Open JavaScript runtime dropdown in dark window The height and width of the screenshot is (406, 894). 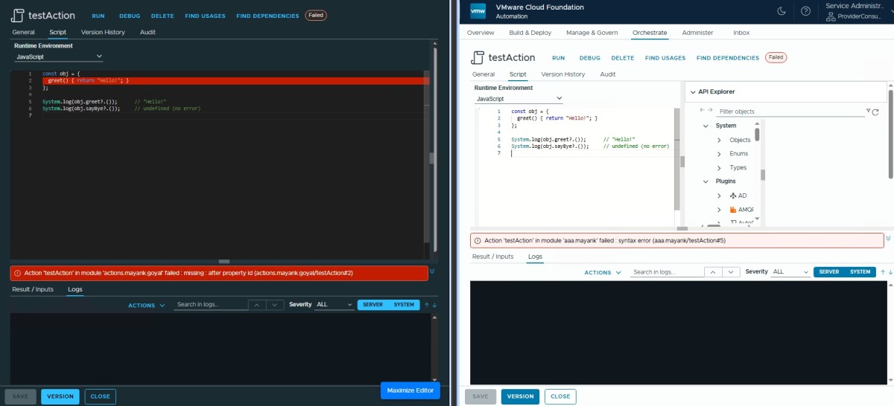59,57
